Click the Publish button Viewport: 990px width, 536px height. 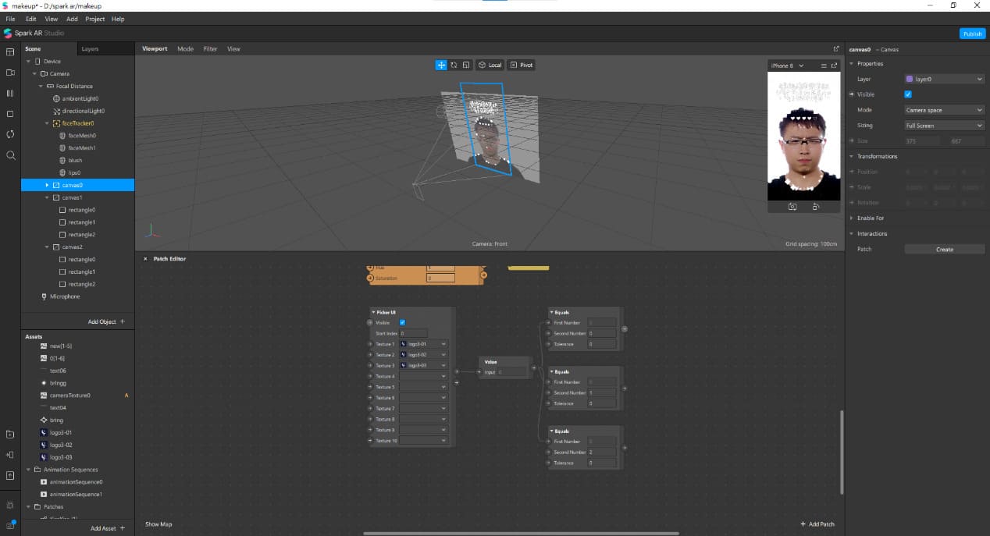coord(972,34)
